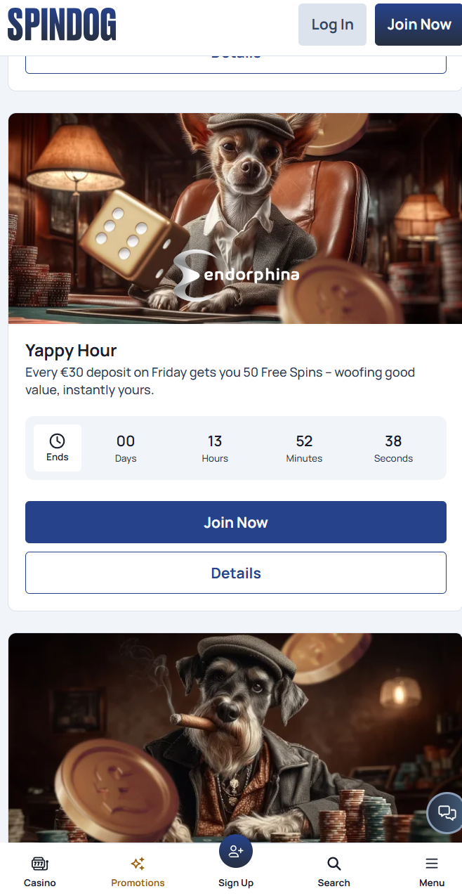
Task: Select the Ends label in the timer
Action: pyautogui.click(x=57, y=457)
